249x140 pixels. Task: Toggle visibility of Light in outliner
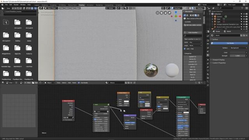point(244,22)
